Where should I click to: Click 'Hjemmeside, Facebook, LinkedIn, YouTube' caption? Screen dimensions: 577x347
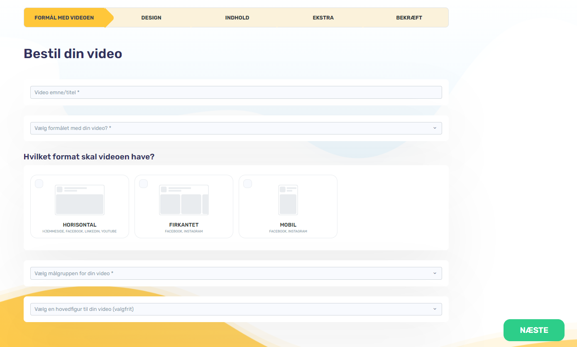pyautogui.click(x=80, y=231)
